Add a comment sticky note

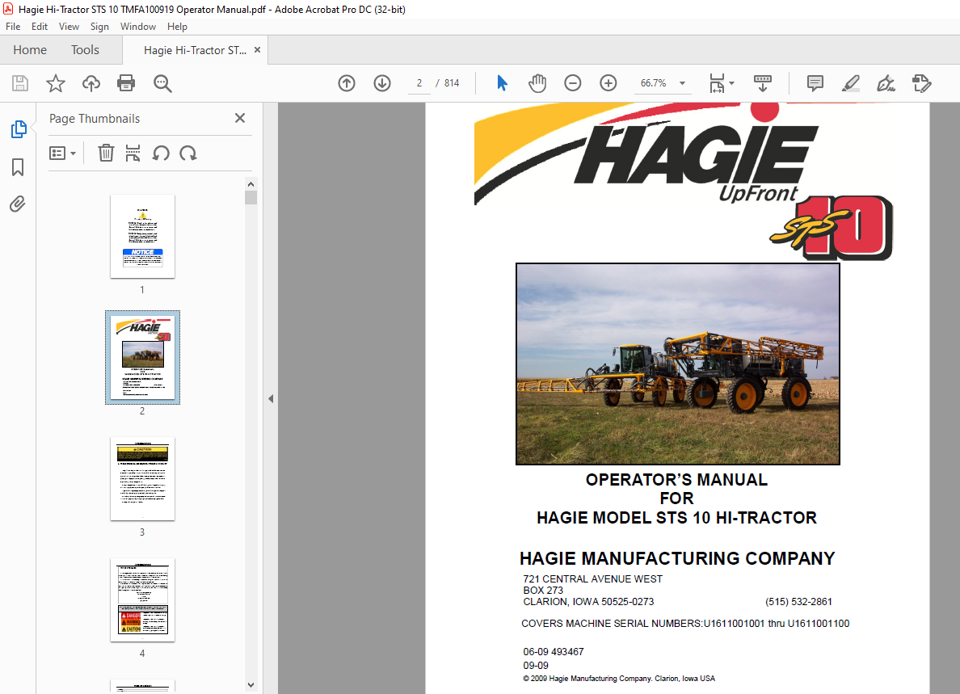pyautogui.click(x=815, y=83)
